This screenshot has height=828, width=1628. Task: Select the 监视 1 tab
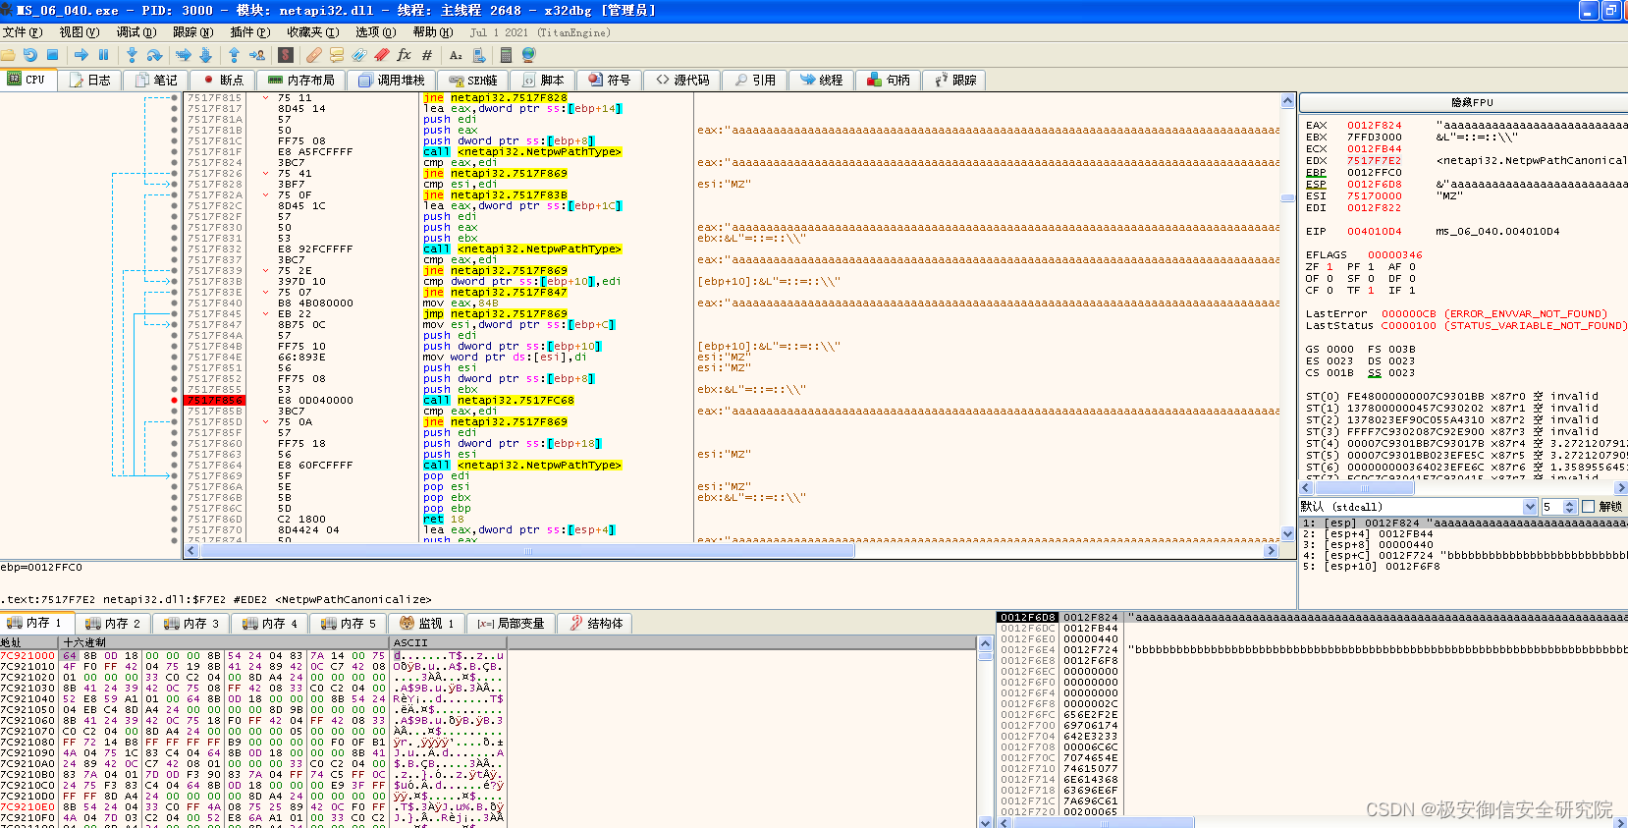427,623
